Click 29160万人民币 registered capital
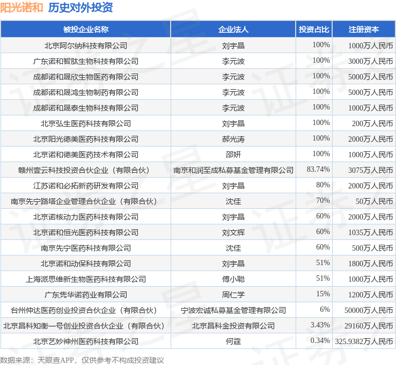 369,326
